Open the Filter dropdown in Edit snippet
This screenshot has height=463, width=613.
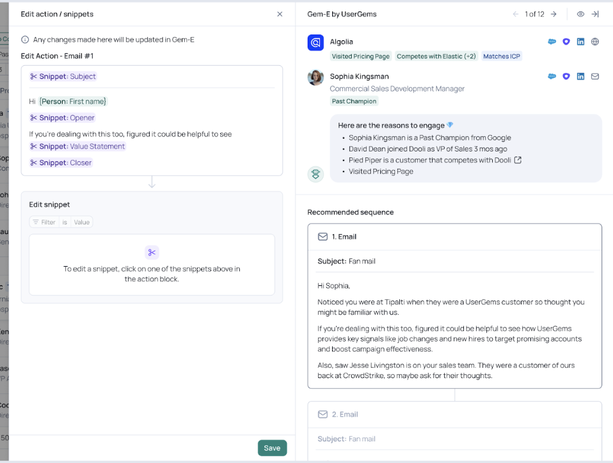point(44,222)
